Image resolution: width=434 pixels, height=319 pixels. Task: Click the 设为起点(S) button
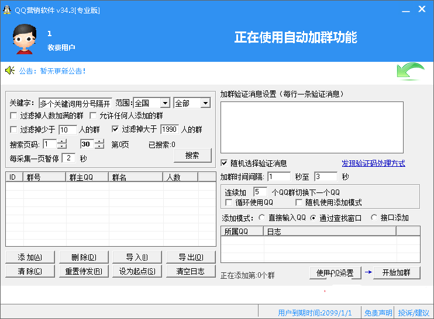coord(137,271)
